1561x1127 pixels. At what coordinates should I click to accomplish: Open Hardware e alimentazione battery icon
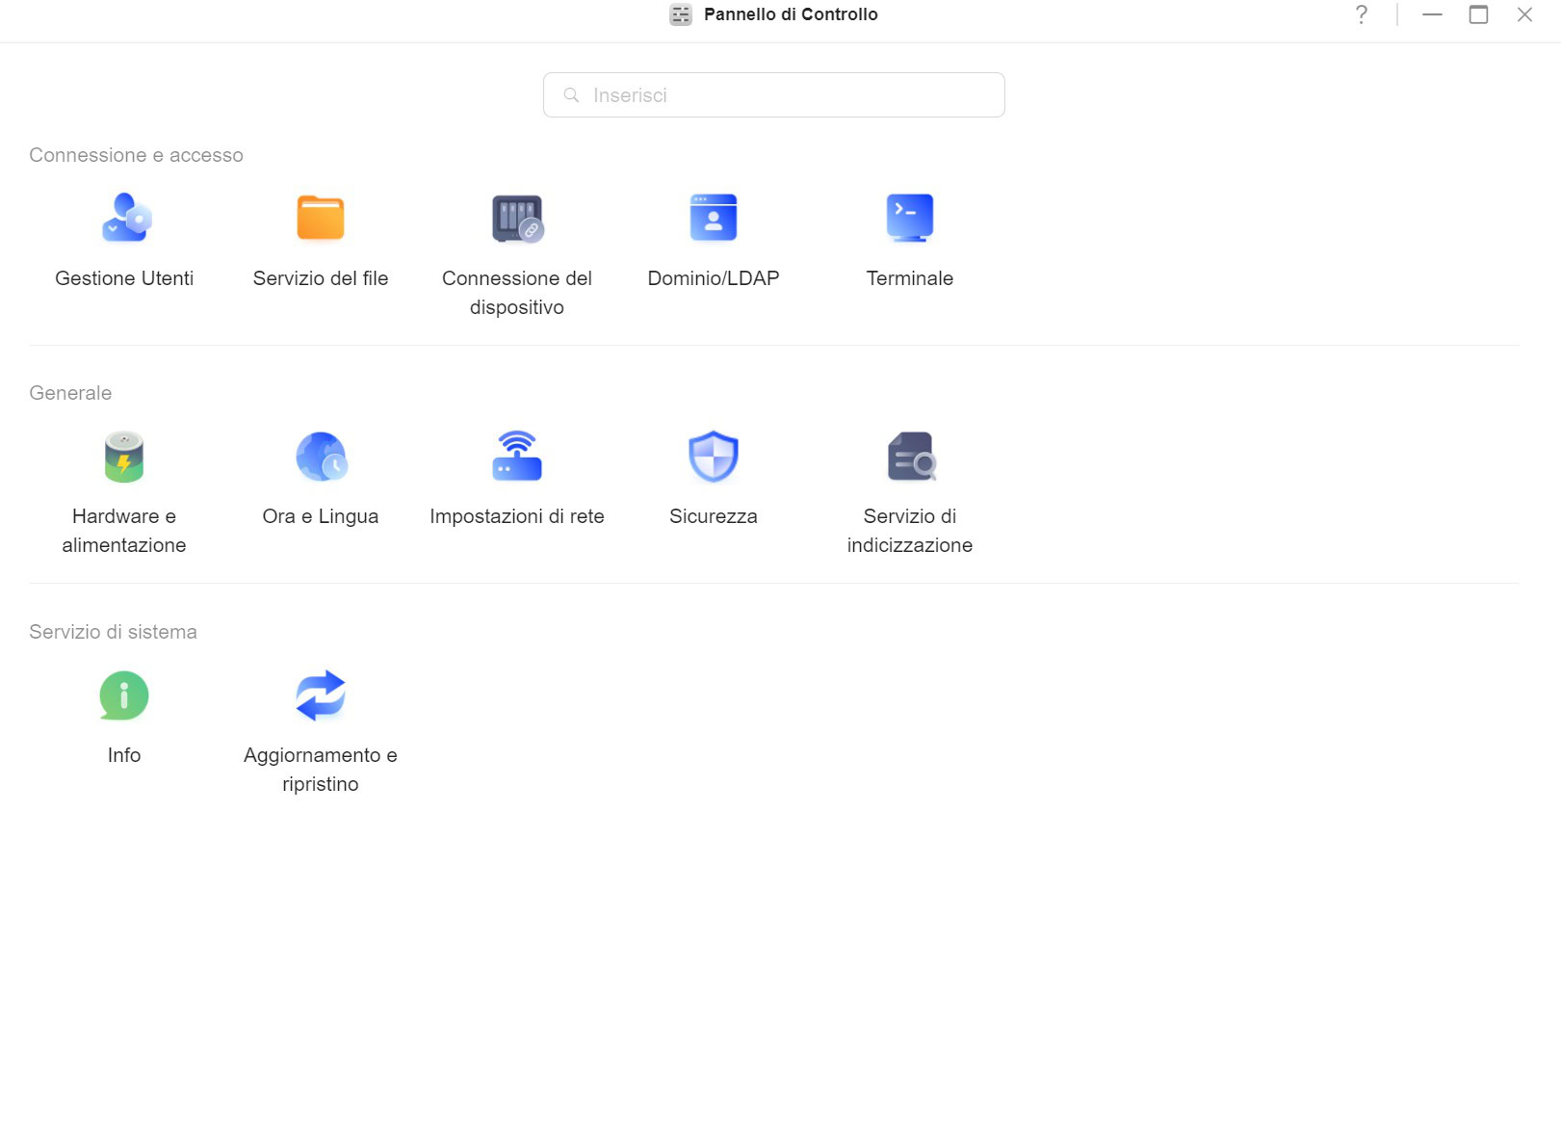point(124,457)
